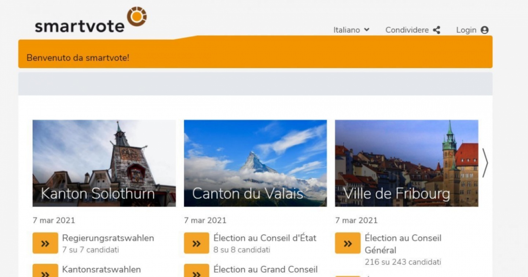Open the Regierungsratswahlen election link
The image size is (528, 277).
pyautogui.click(x=108, y=238)
